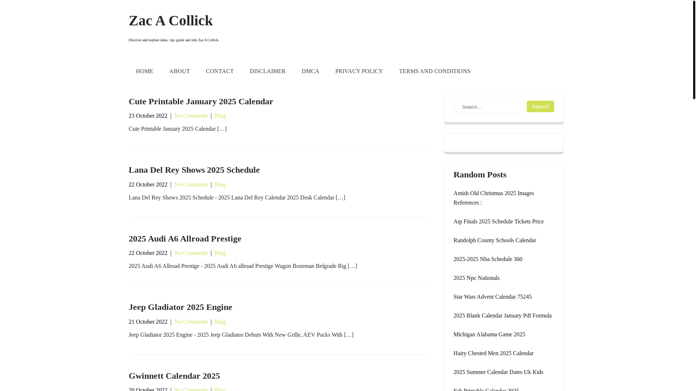Open Jeep Gladiator 2025 Engine post
Image resolution: width=696 pixels, height=391 pixels.
click(x=181, y=307)
